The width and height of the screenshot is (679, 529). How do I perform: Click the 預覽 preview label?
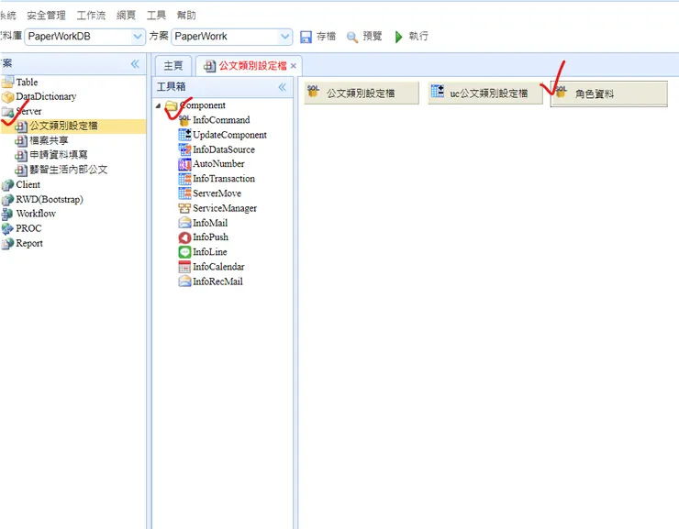pos(373,37)
